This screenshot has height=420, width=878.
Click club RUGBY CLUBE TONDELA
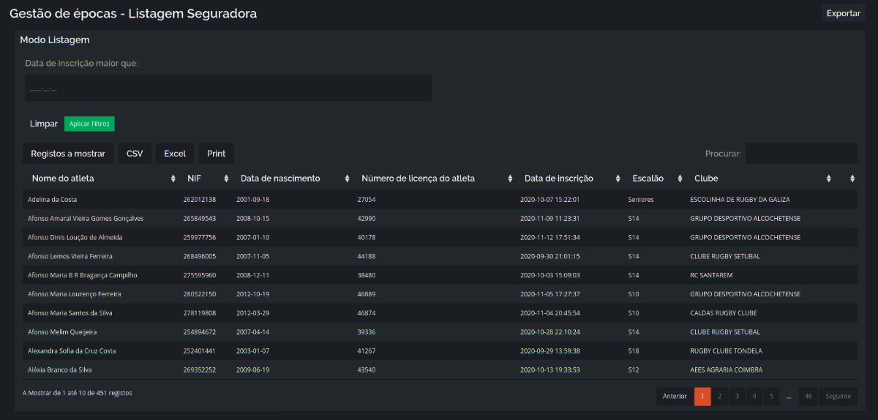pos(726,351)
